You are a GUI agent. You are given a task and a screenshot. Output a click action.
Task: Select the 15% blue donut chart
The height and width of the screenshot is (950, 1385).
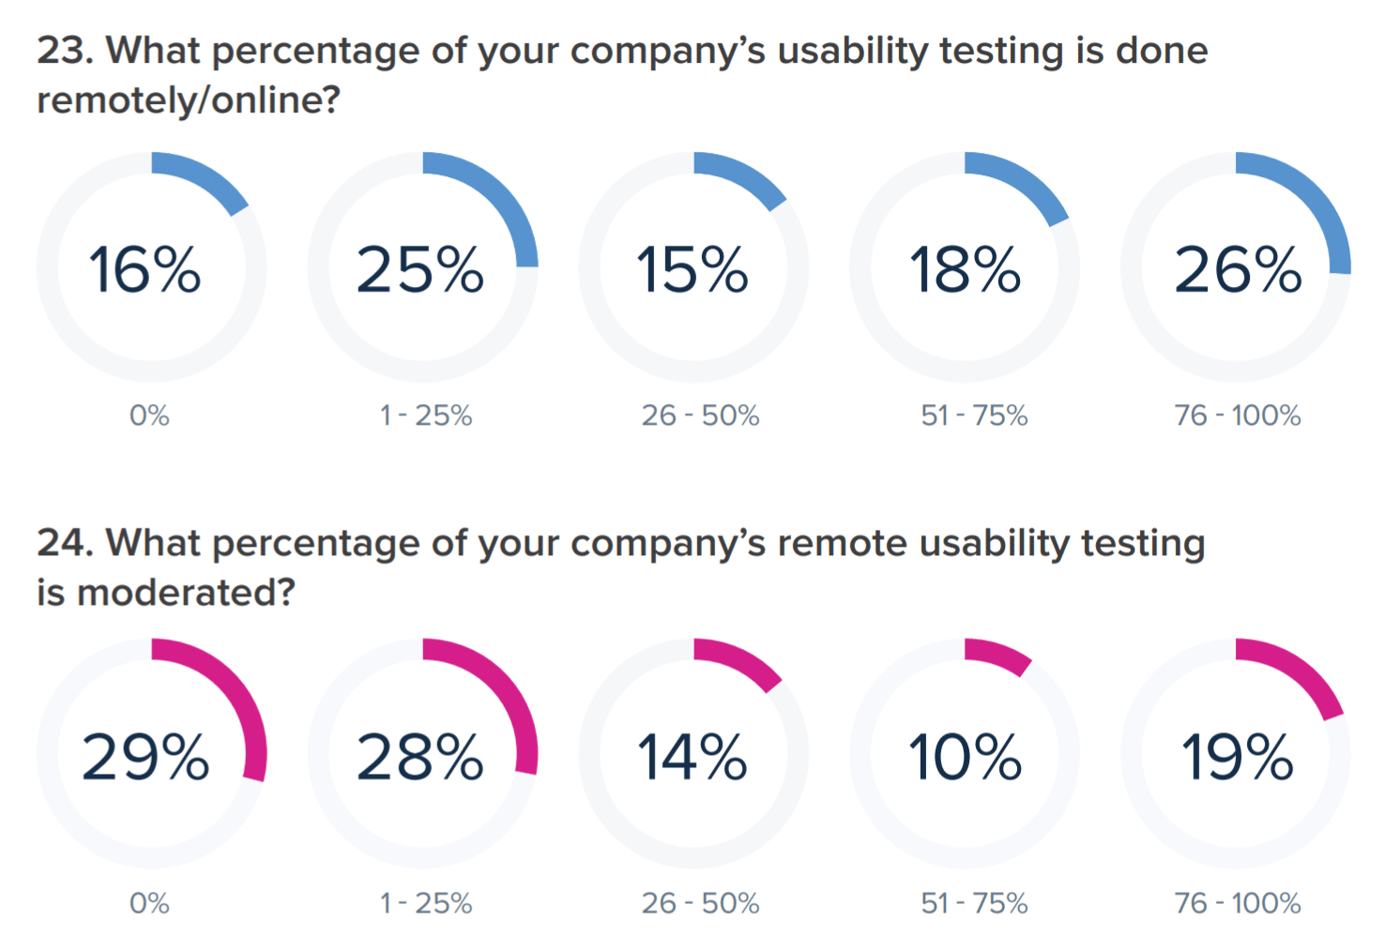point(693,268)
